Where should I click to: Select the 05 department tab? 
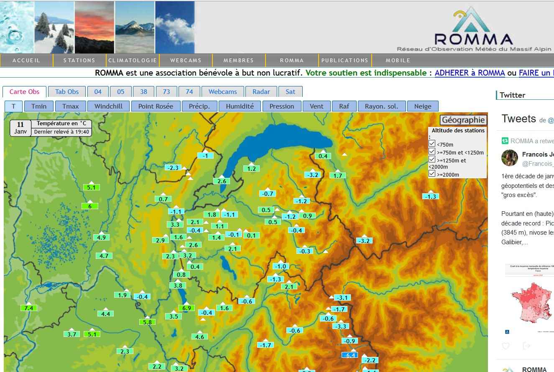point(120,91)
